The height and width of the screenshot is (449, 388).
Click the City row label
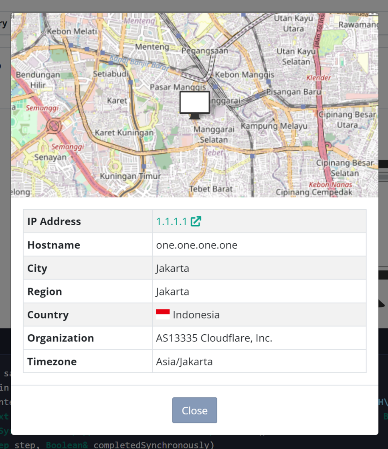[37, 269]
